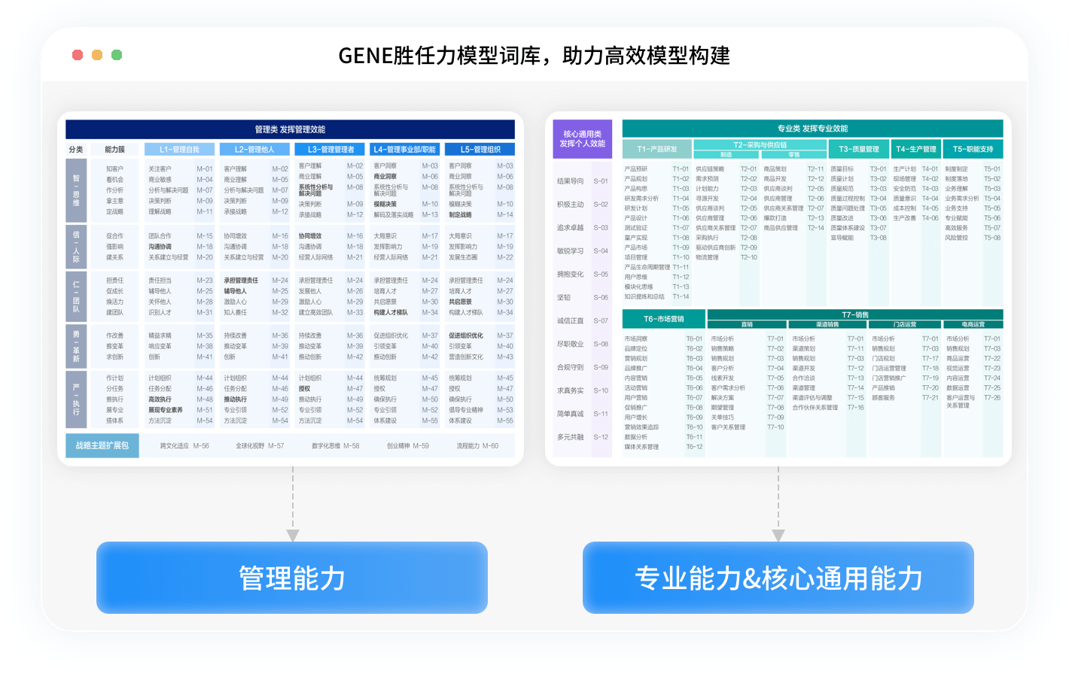Select the 智-思维 category row label
Image resolution: width=1069 pixels, height=677 pixels.
pos(76,190)
